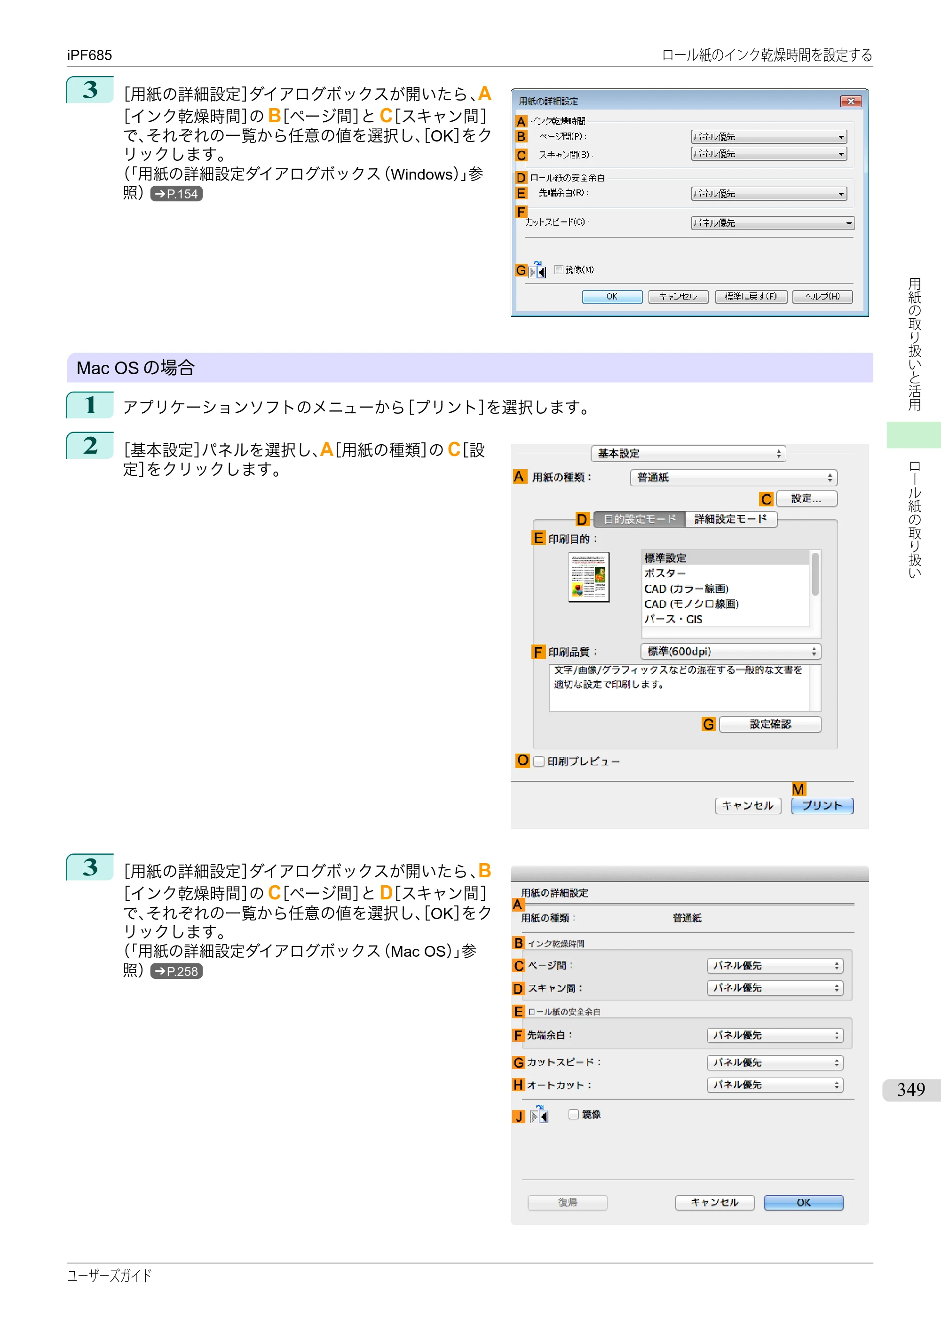Open 先端余白 dropdown in Mac dialog
The width and height of the screenshot is (941, 1330).
[775, 1035]
